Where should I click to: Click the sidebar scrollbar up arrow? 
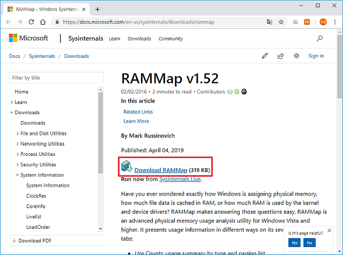click(101, 89)
